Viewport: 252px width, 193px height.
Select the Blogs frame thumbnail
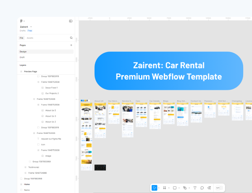click(169, 114)
